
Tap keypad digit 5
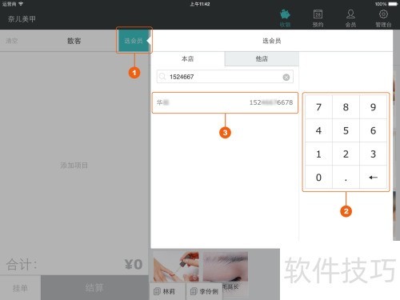pos(346,130)
